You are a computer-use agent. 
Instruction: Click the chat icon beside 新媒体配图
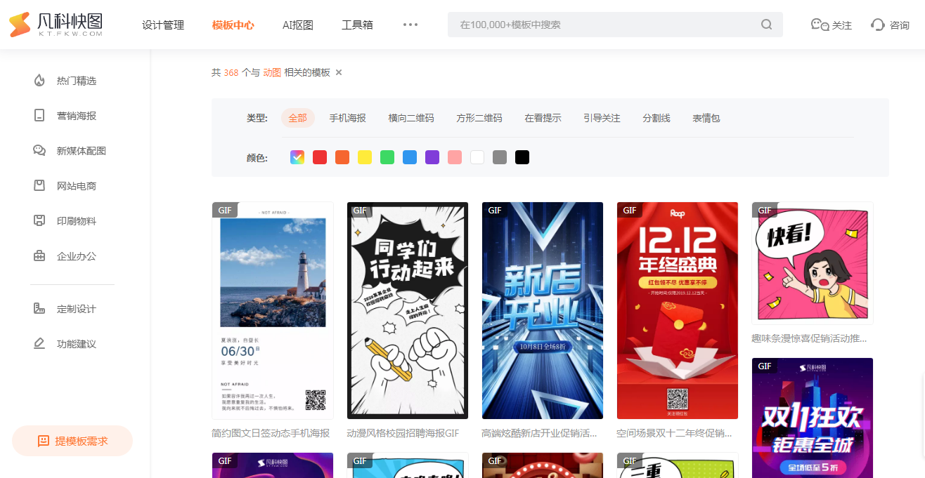[x=39, y=150]
